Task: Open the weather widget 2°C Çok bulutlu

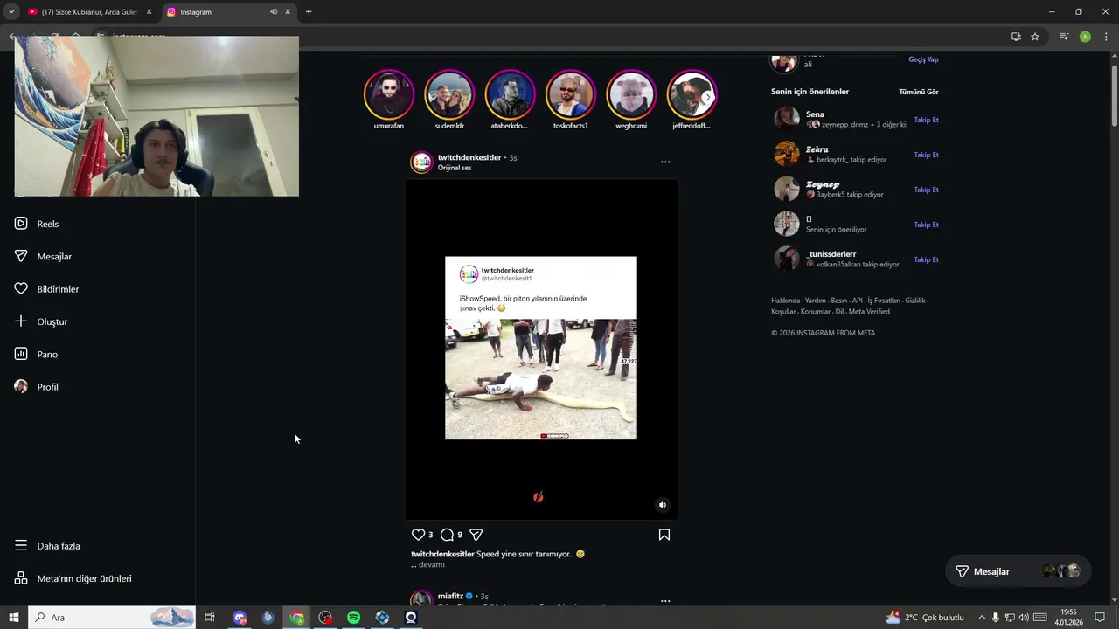Action: 925,618
